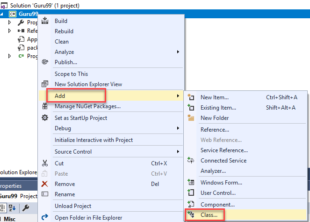Viewport: 310px width, 222px height.
Task: Expand the Properties node in tree
Action: point(10,22)
